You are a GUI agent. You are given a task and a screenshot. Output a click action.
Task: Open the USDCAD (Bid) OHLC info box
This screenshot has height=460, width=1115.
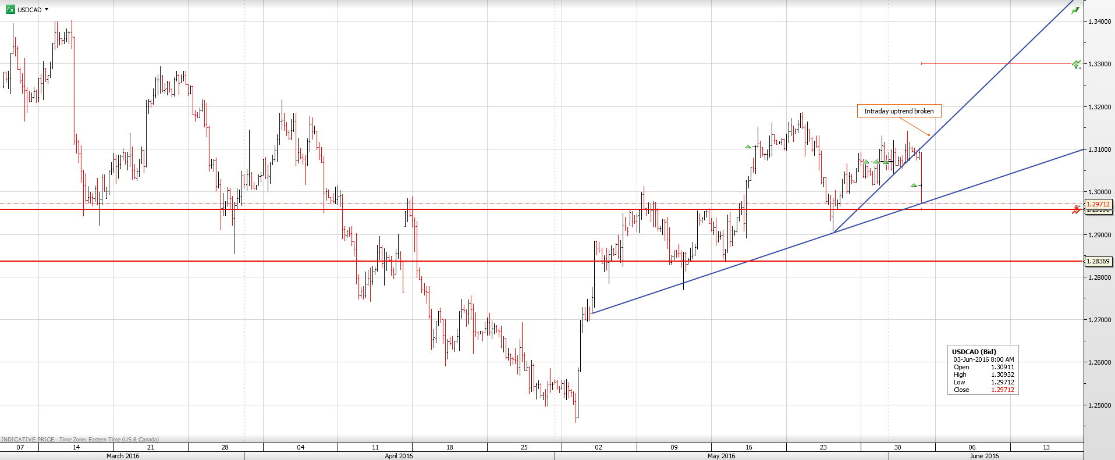coord(983,370)
